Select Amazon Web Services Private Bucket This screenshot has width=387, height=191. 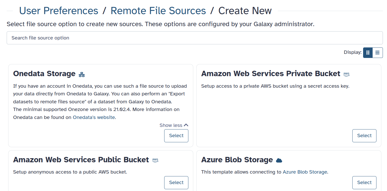[364, 136]
